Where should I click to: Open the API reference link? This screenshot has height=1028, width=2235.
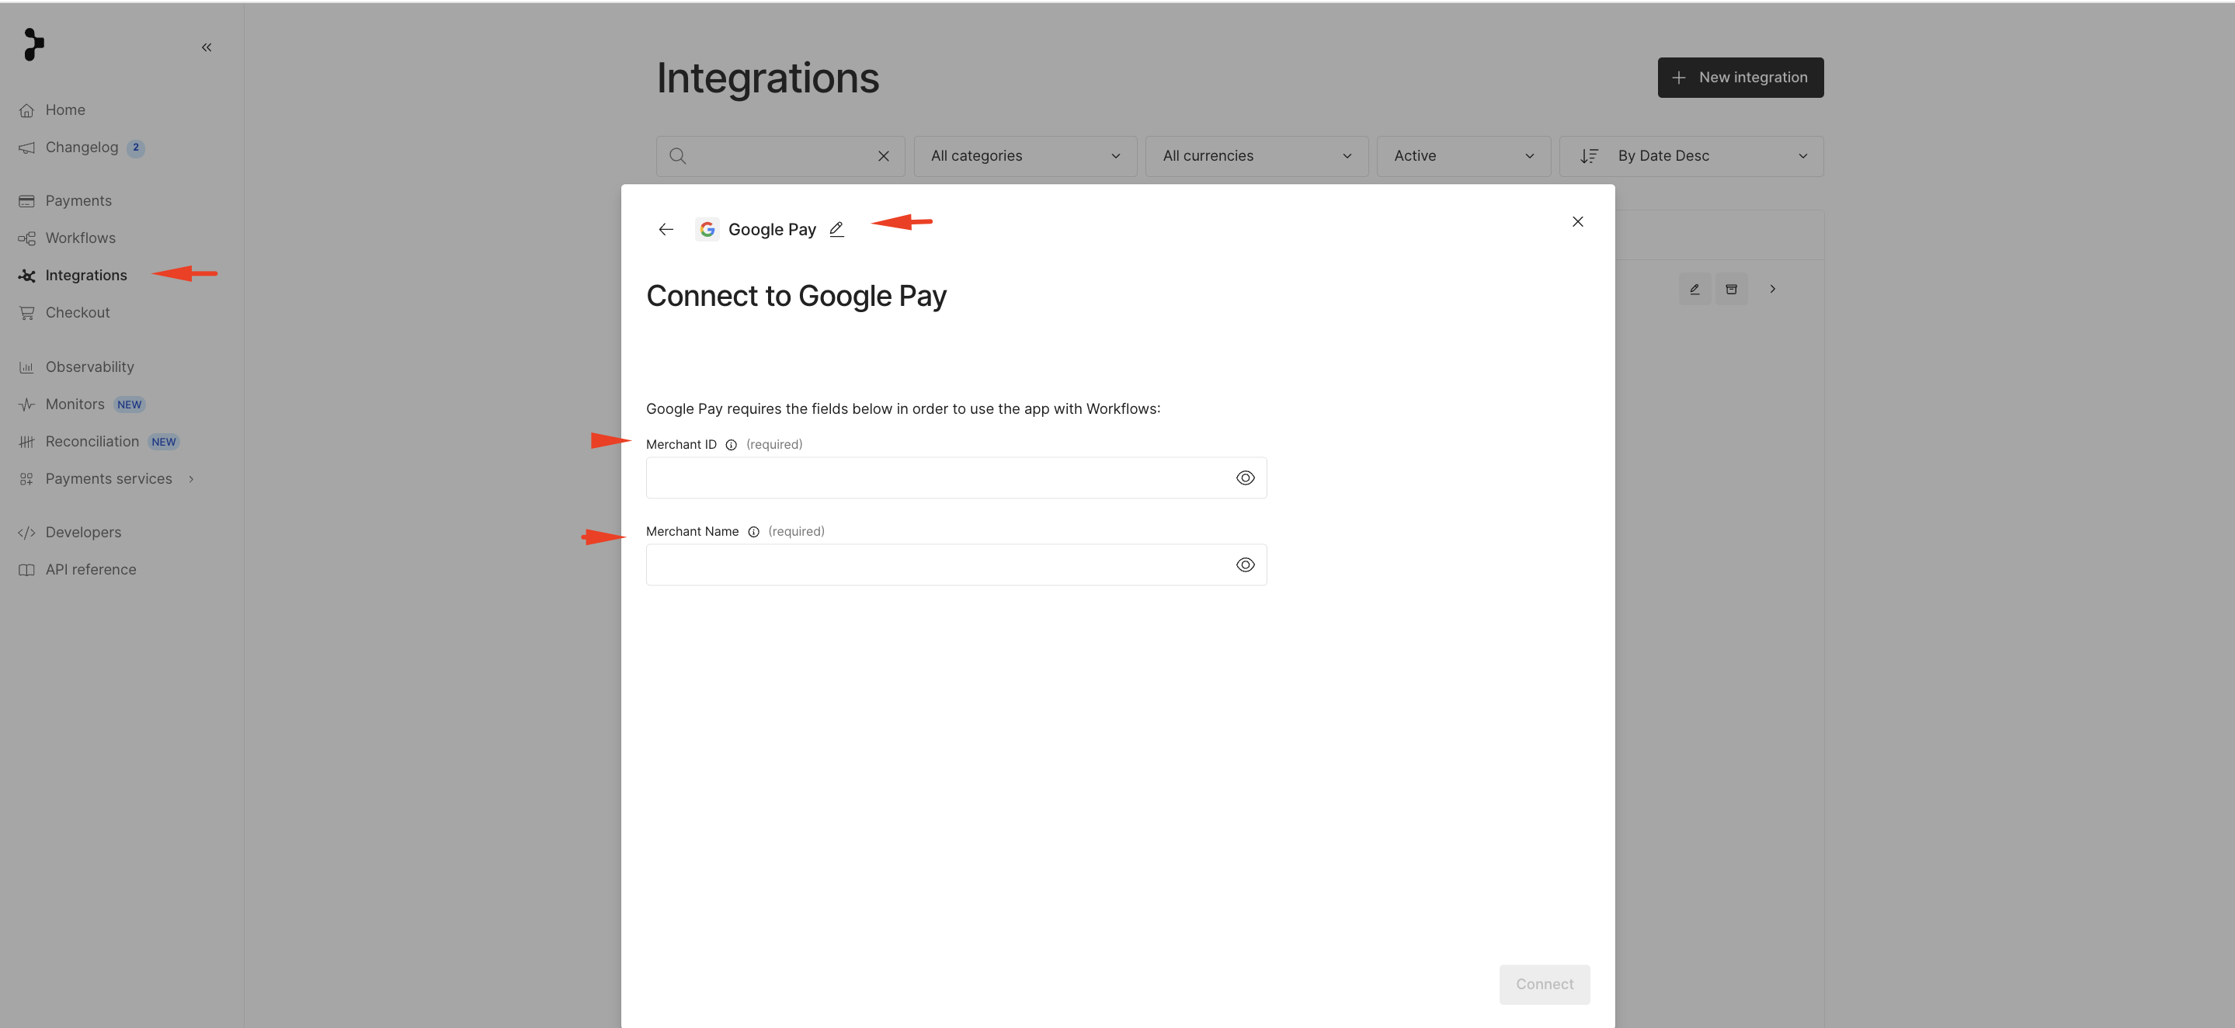[90, 570]
